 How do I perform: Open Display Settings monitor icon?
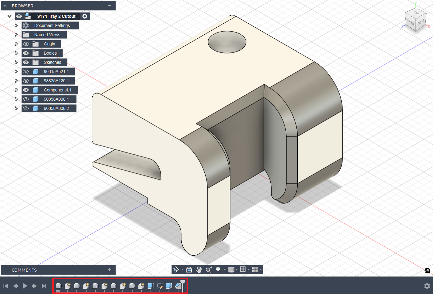tap(231, 269)
